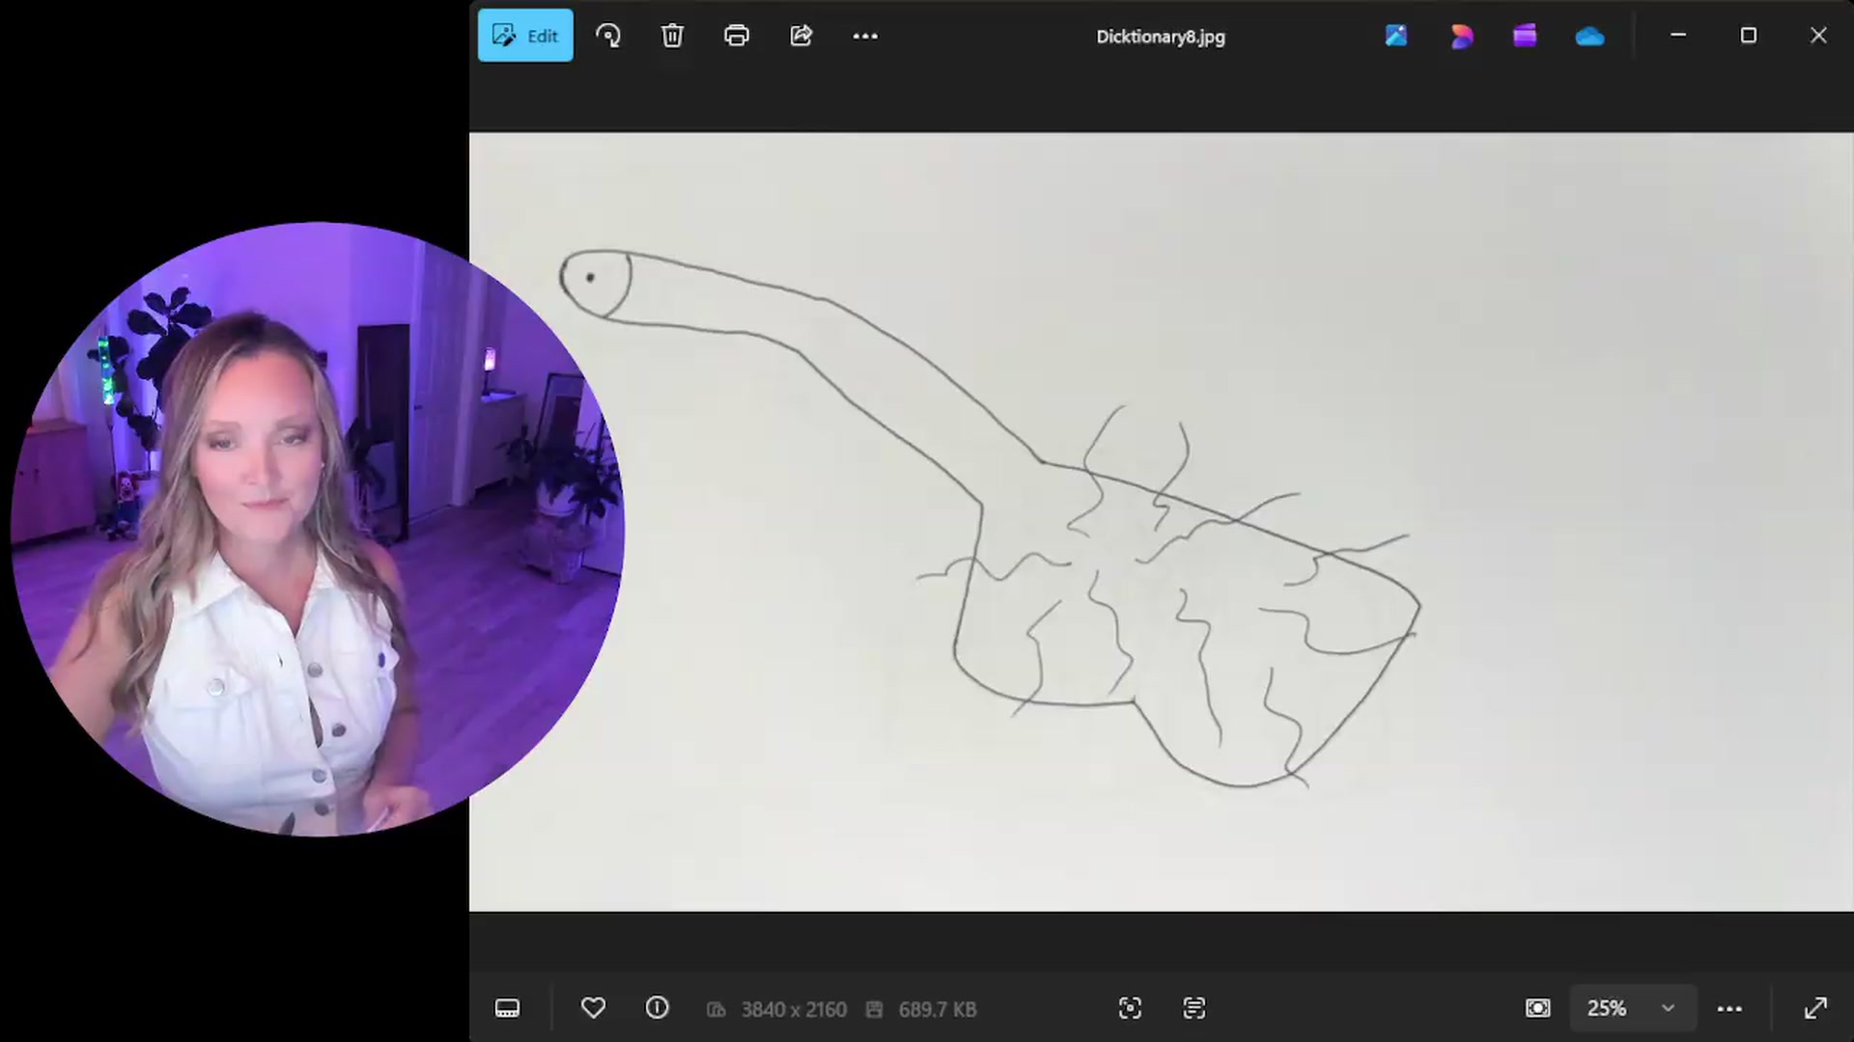Open the Clipchamp app icon
The height and width of the screenshot is (1042, 1854).
pos(1525,36)
